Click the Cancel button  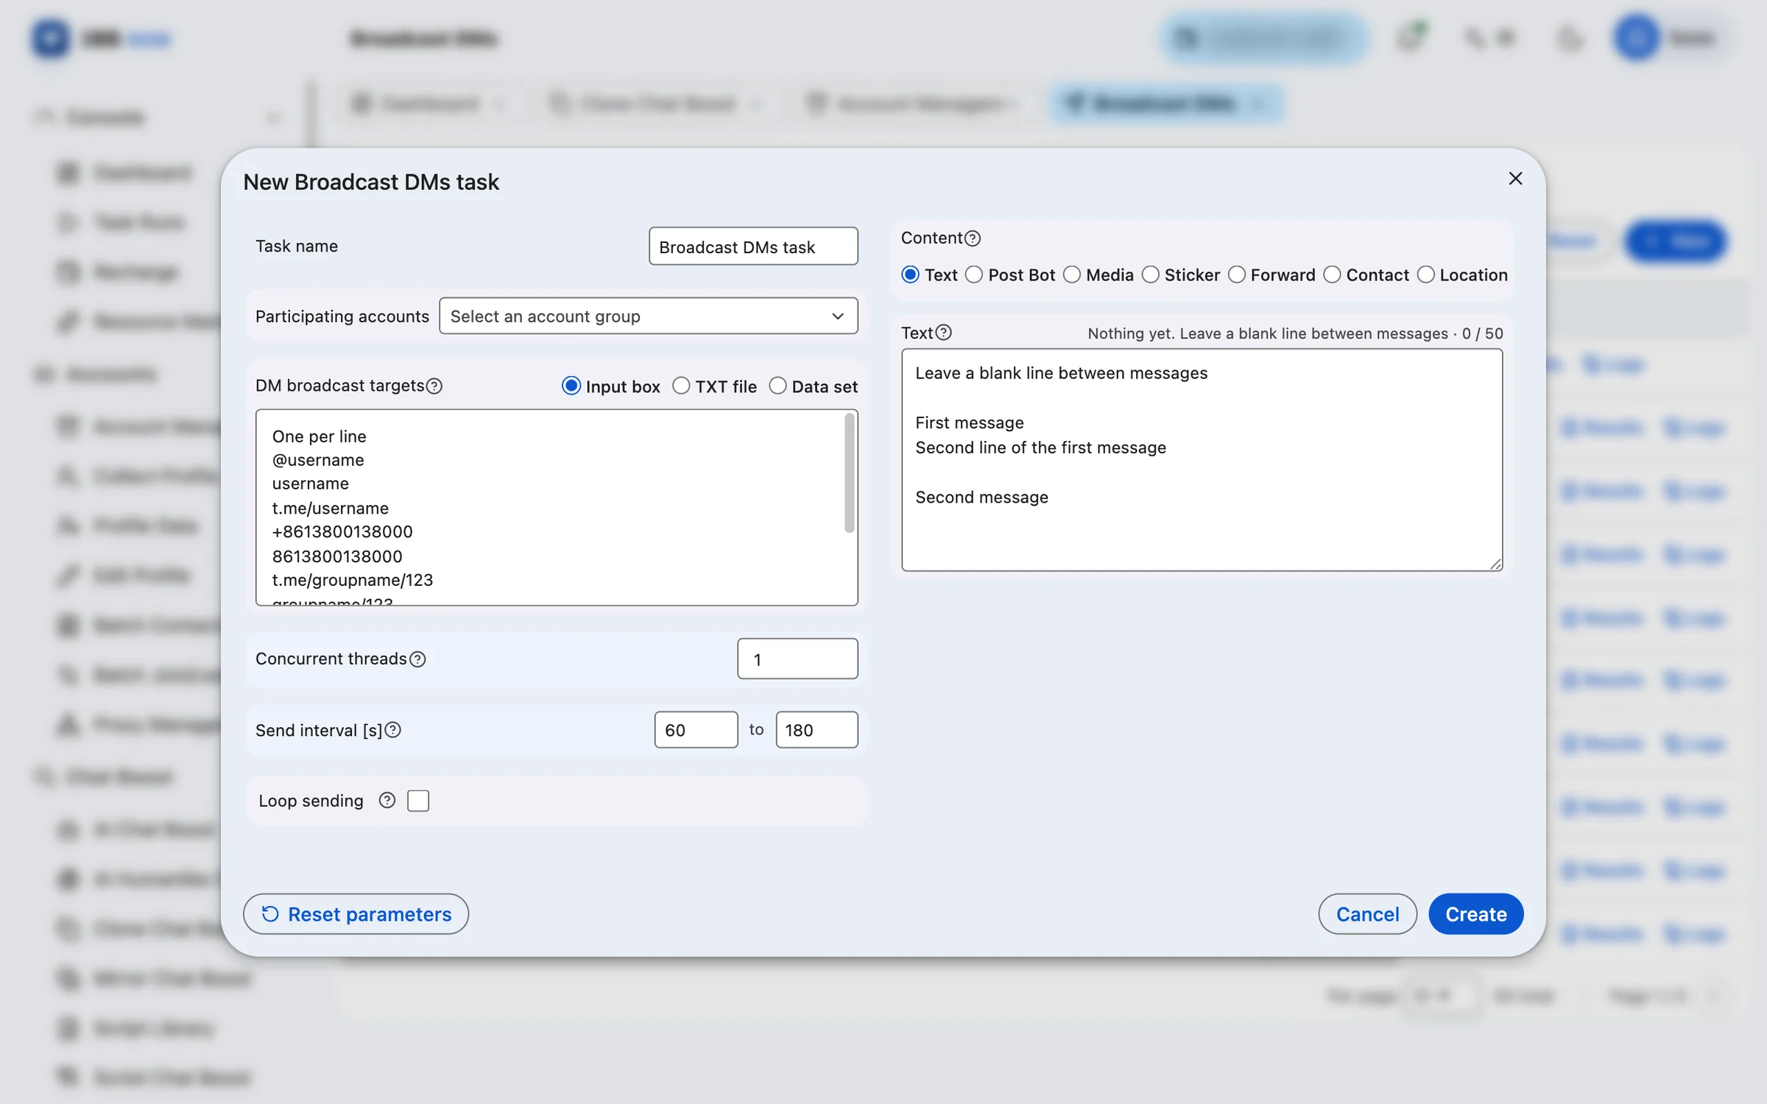1367,914
